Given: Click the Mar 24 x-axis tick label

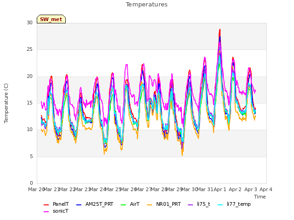Looking at the screenshot, I should point(97,189).
